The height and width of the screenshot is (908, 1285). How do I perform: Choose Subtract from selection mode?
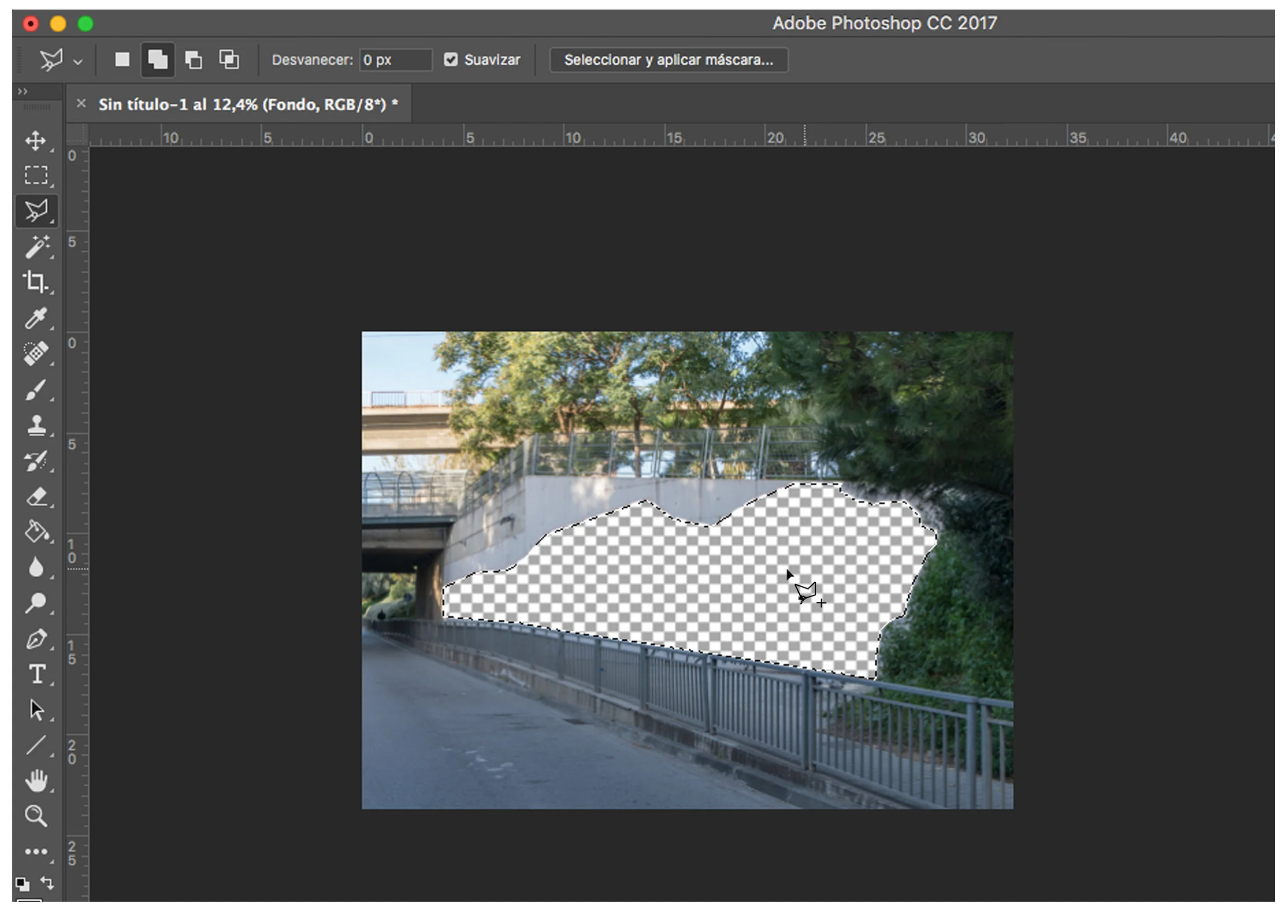coord(193,59)
